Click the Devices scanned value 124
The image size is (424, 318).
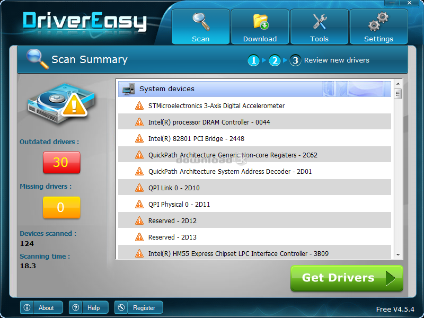(27, 244)
